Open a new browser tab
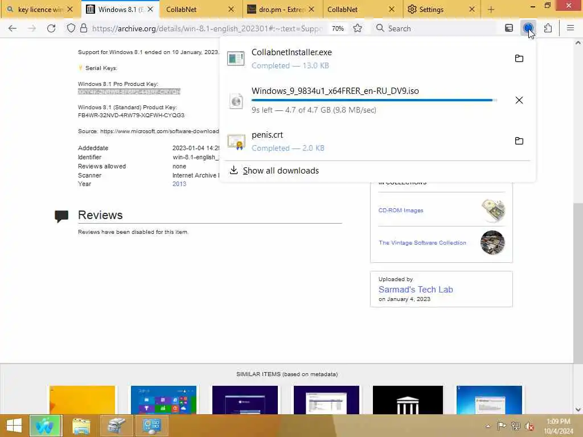The image size is (583, 437). [x=491, y=9]
